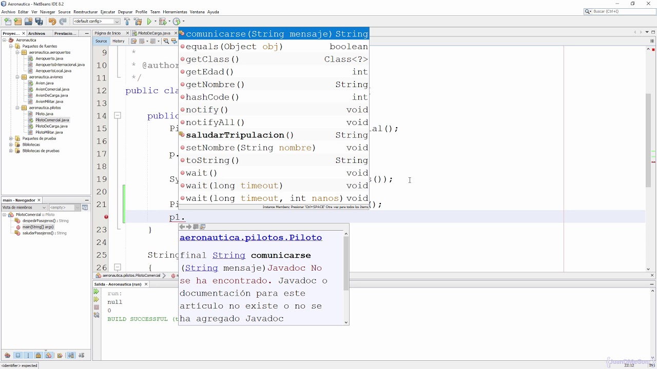Toggle Show Inner Classes filter
The width and height of the screenshot is (657, 369).
tap(49, 355)
